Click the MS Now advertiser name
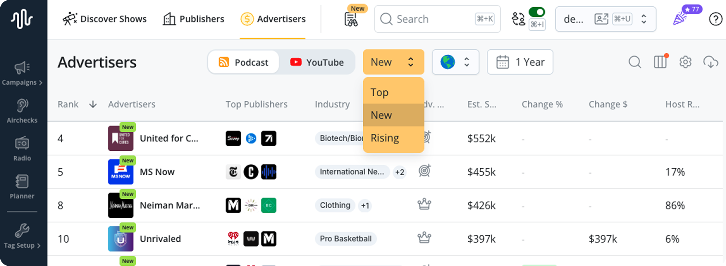This screenshot has width=726, height=266. [157, 172]
